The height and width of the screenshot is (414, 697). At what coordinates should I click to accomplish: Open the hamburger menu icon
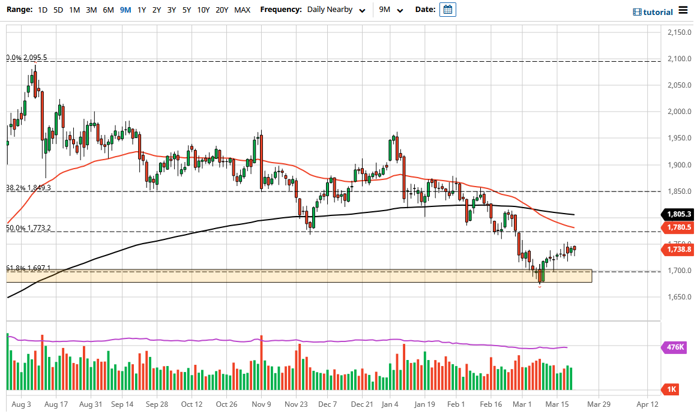point(683,10)
